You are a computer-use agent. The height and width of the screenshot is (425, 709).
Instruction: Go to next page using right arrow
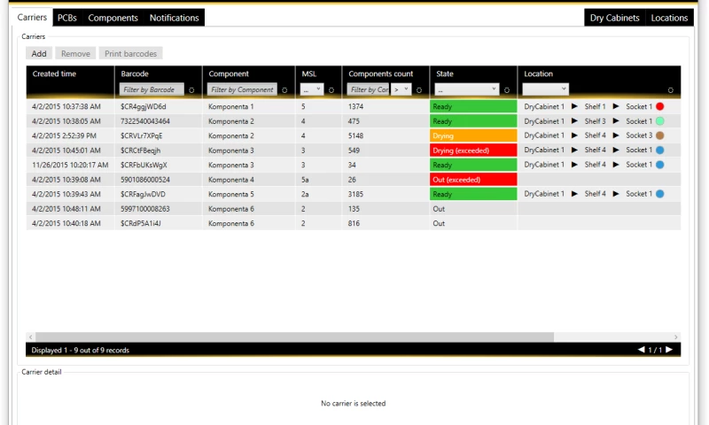click(x=670, y=350)
